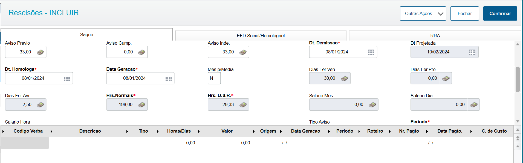
Task: Switch to EFD Social/Homolognet tab
Action: click(261, 36)
